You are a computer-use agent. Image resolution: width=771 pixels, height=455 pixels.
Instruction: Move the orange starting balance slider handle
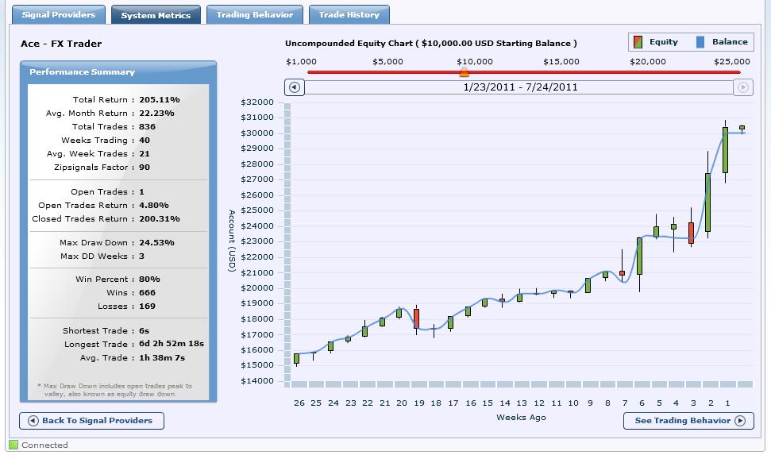click(464, 73)
